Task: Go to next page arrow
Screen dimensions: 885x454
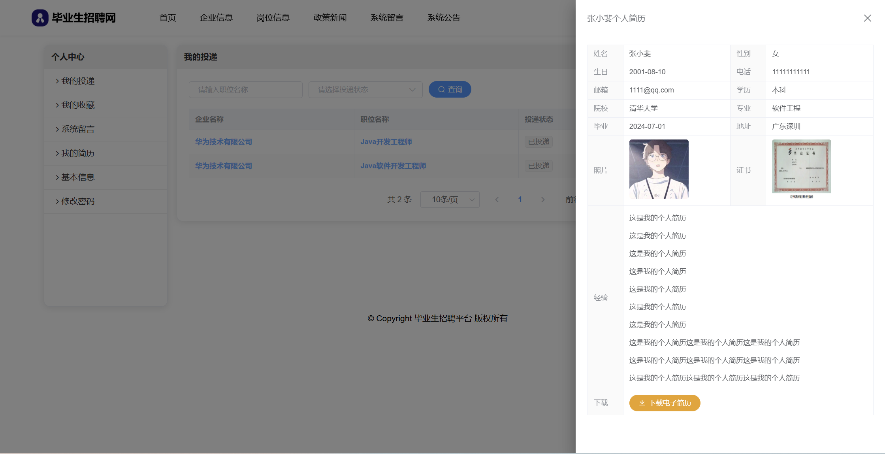Action: point(543,200)
